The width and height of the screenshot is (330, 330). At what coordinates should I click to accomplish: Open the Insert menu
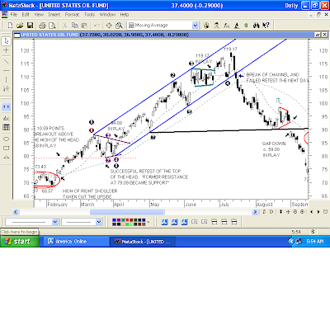click(54, 15)
